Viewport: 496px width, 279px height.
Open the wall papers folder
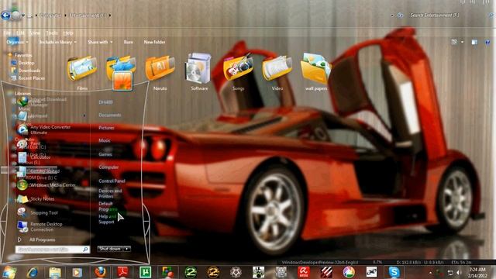tap(316, 73)
